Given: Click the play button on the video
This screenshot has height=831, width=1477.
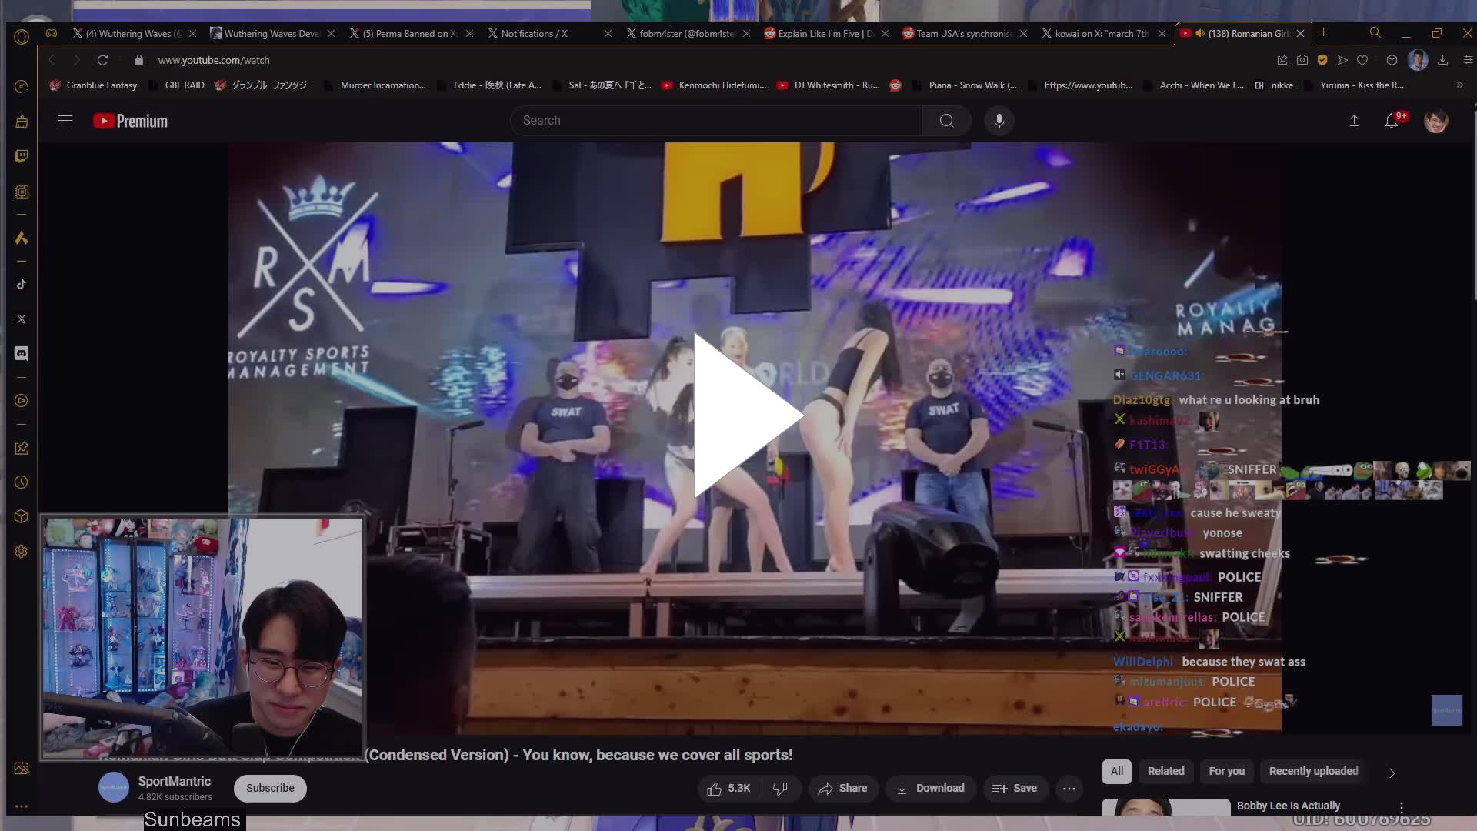Looking at the screenshot, I should [744, 415].
